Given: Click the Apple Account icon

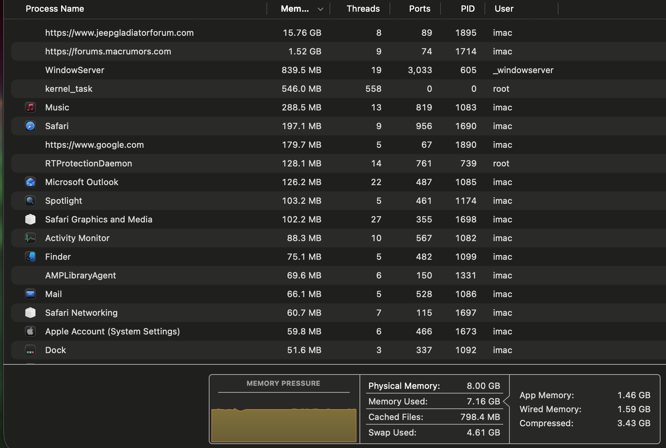Looking at the screenshot, I should coord(30,331).
